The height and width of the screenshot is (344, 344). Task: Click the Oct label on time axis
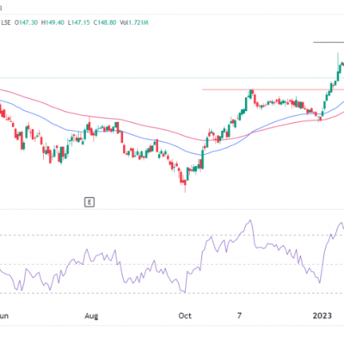185,316
